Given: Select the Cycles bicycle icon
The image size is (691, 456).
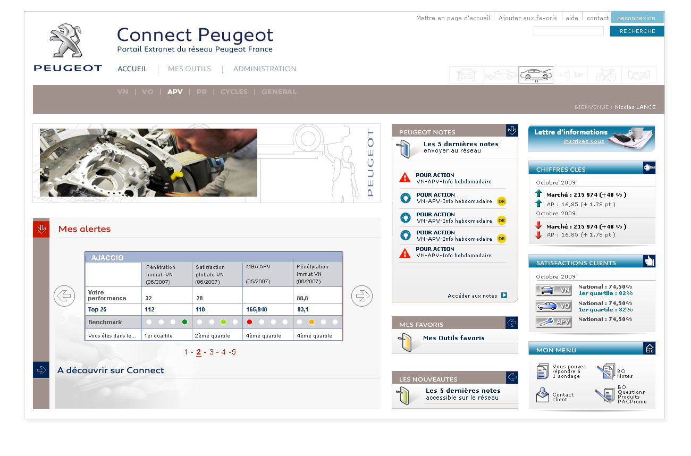Looking at the screenshot, I should pyautogui.click(x=605, y=75).
